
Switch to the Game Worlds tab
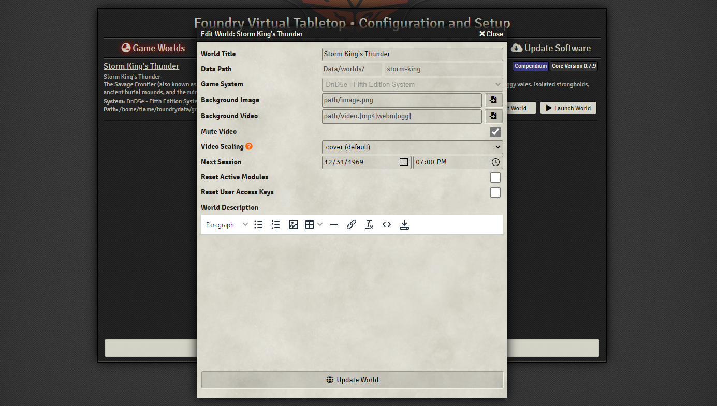[x=153, y=48]
